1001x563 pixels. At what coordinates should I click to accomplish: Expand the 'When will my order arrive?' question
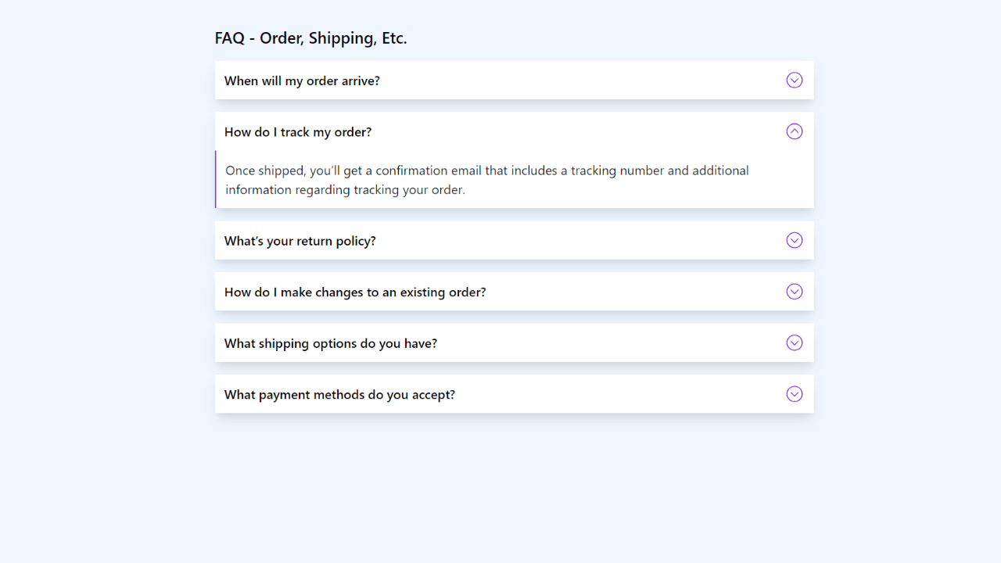514,80
